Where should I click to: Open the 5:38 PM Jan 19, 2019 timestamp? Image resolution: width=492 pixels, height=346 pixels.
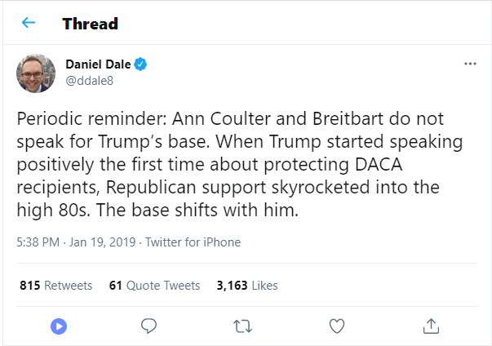pos(74,242)
